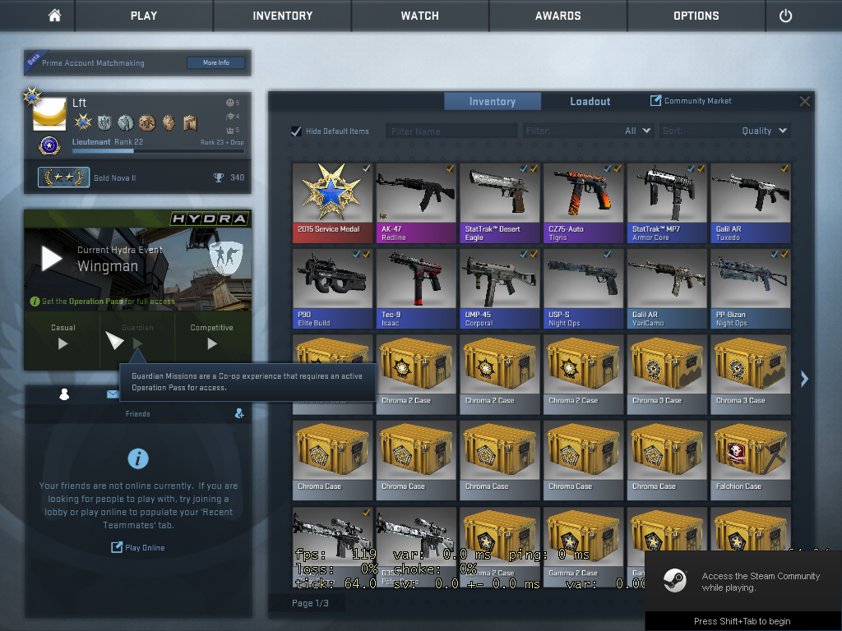Click the friends info circle icon

138,458
